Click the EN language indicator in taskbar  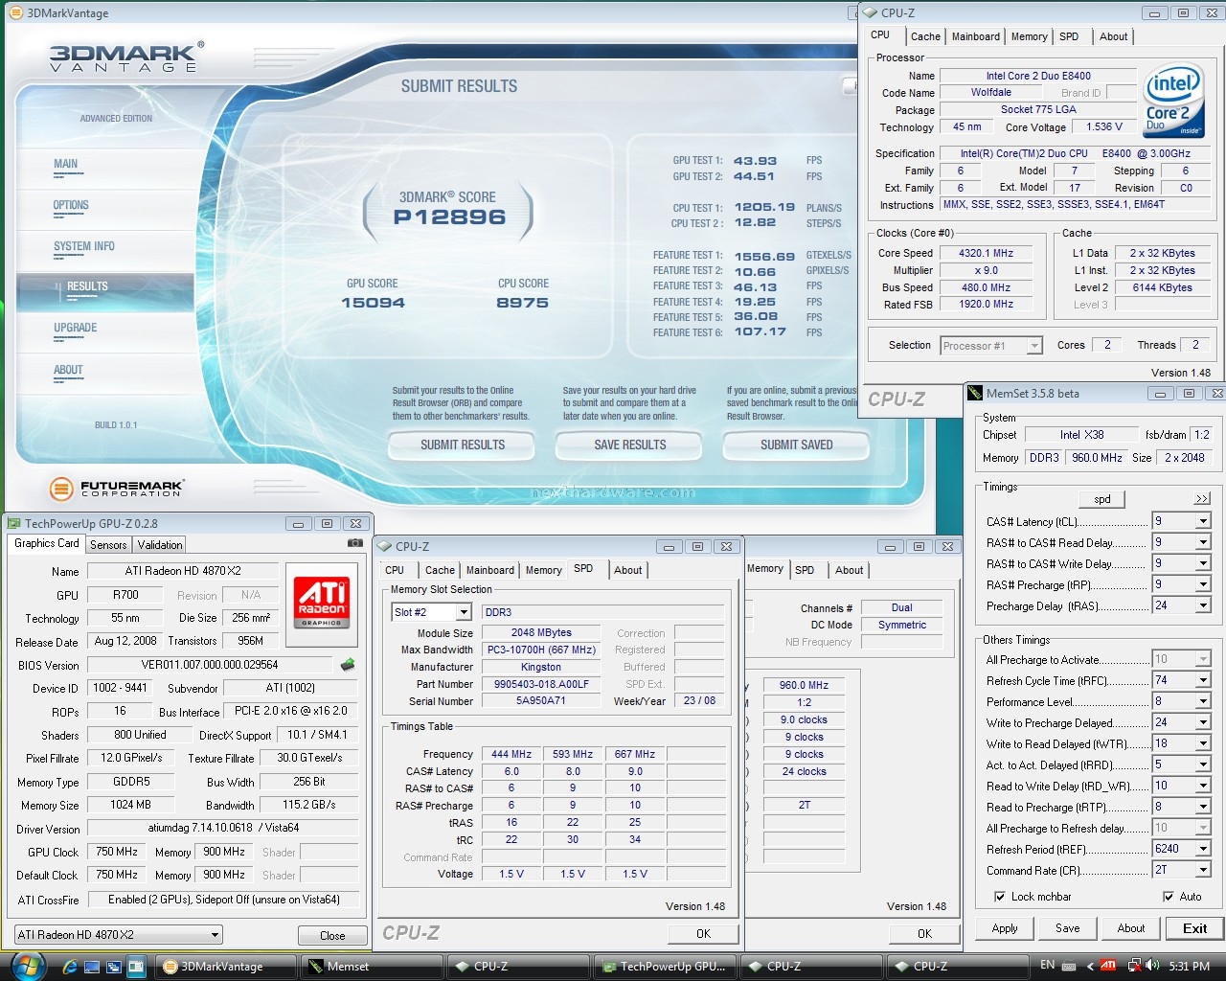click(x=1048, y=966)
